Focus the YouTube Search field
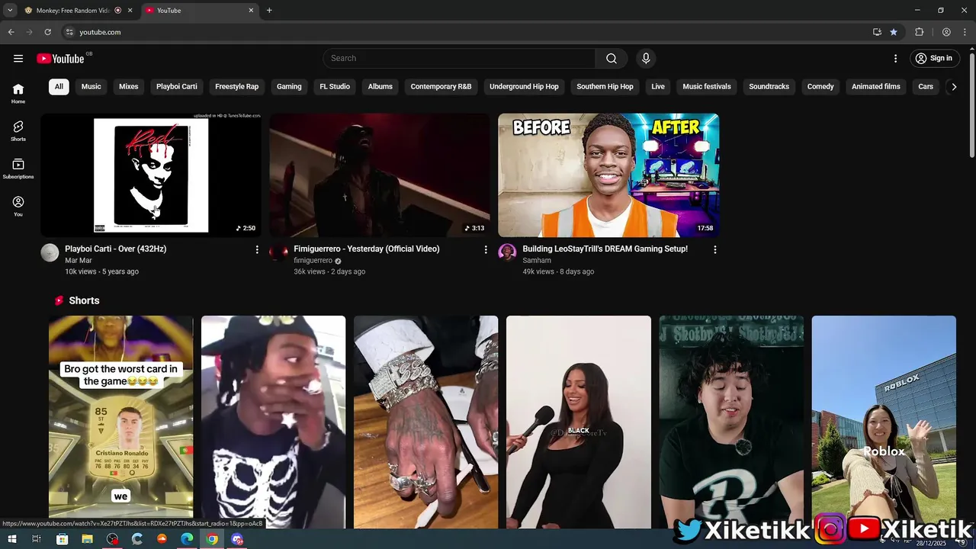Screen dimensions: 976x549 click(x=459, y=59)
